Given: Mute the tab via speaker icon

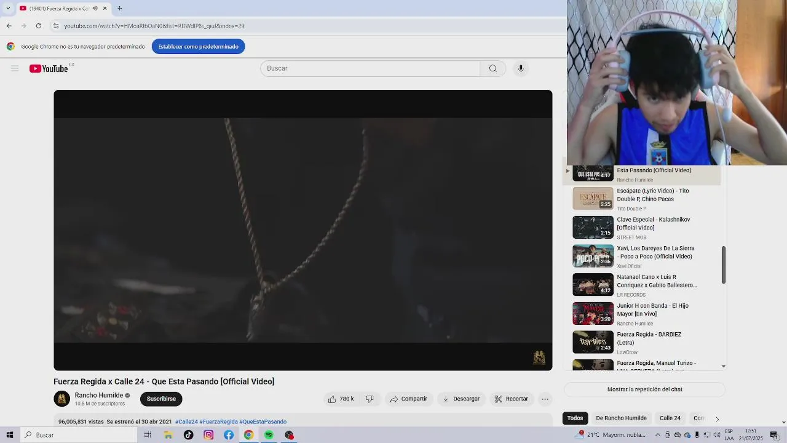Looking at the screenshot, I should coord(95,9).
